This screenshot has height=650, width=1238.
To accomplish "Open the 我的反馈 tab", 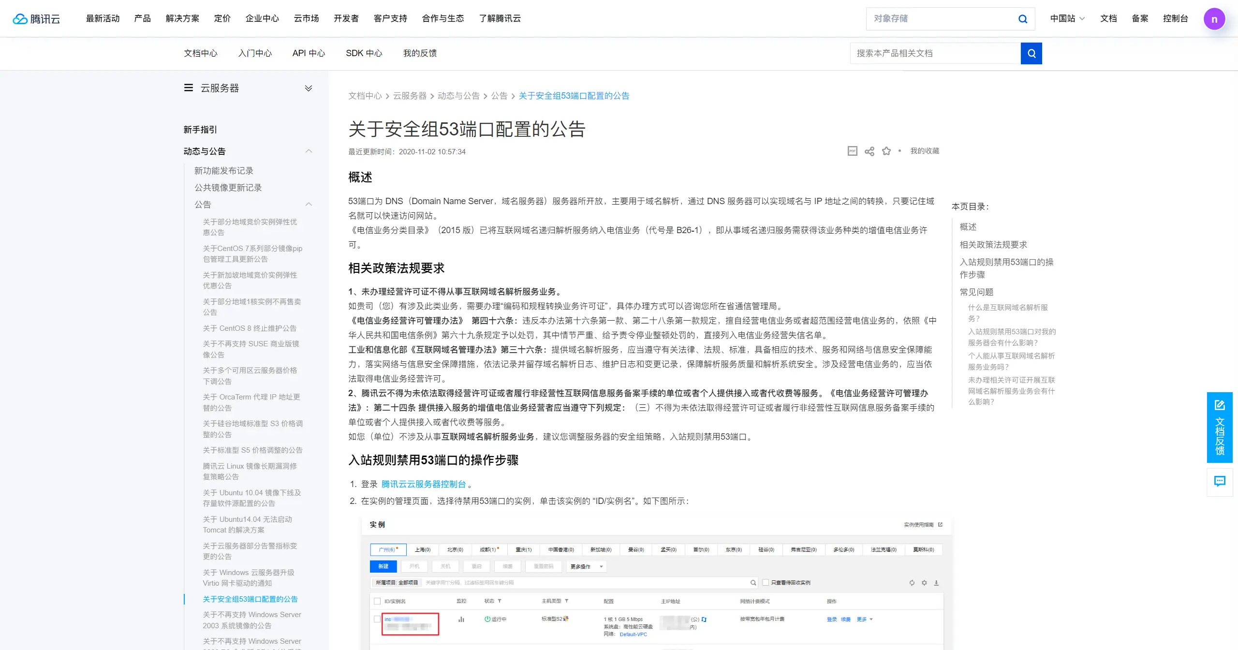I will pyautogui.click(x=420, y=53).
